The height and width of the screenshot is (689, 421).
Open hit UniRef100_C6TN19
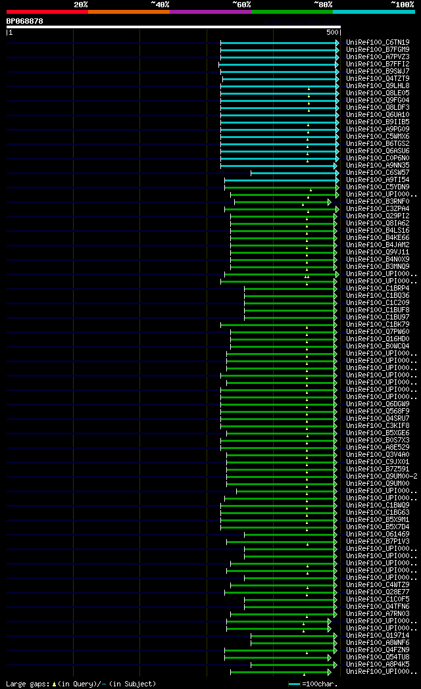378,43
